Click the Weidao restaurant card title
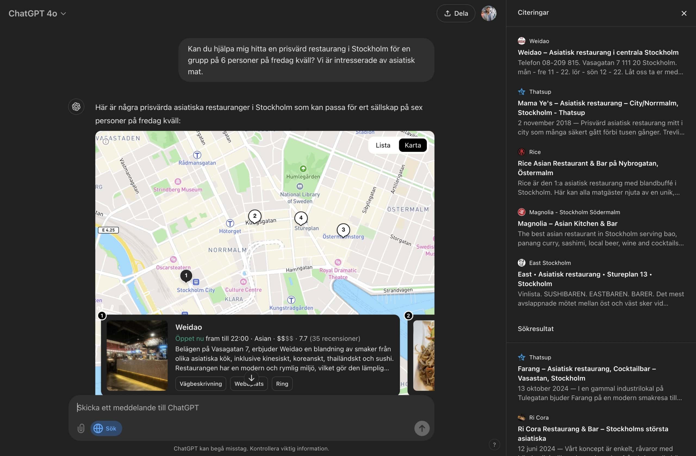696x456 pixels. pos(189,327)
